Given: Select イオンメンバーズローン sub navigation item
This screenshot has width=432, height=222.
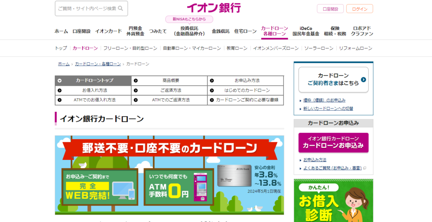Looking at the screenshot, I should pyautogui.click(x=276, y=48).
